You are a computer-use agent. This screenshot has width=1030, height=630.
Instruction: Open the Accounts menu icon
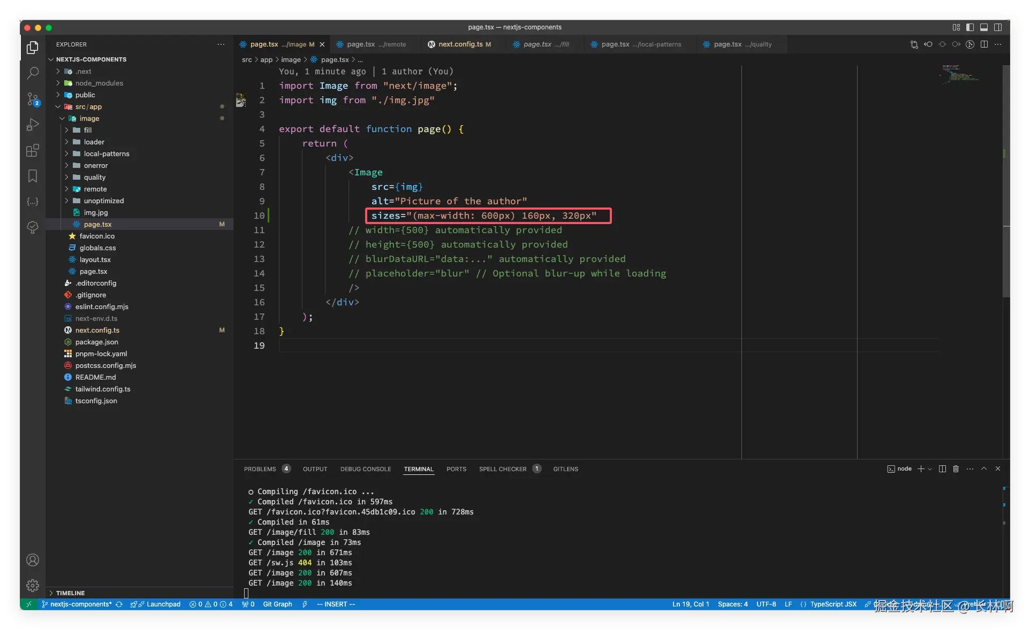(33, 560)
